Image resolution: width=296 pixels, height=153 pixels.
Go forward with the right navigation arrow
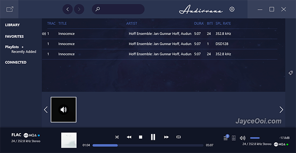[79, 9]
